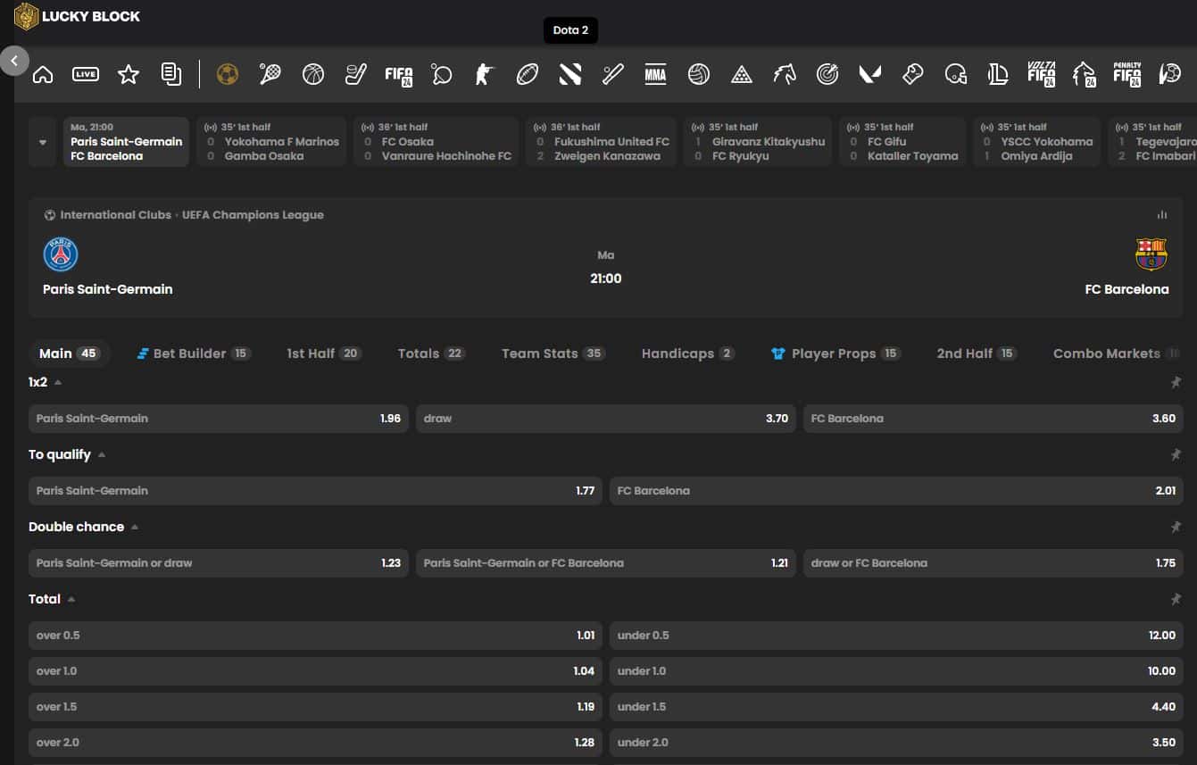
Task: Bet on Paris Saint-Germain at 1.96
Action: point(219,418)
